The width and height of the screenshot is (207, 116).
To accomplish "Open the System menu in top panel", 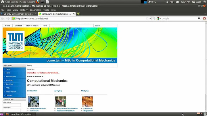I will click(x=31, y=2).
